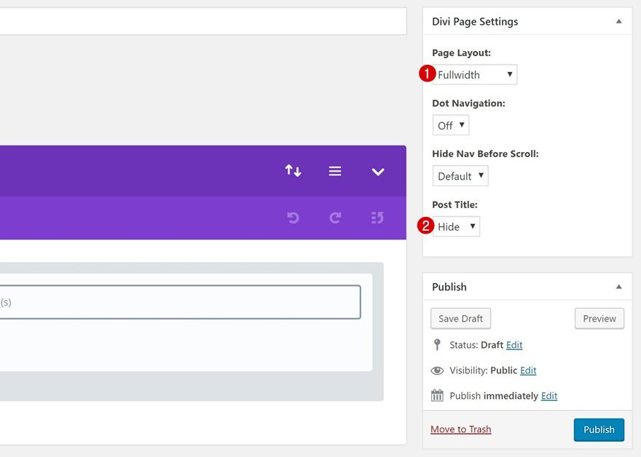This screenshot has height=457, width=641.
Task: Open the Page Layout dropdown
Action: [x=474, y=74]
